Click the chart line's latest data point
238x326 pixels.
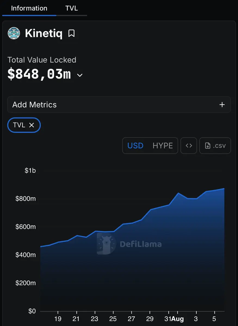pos(224,189)
